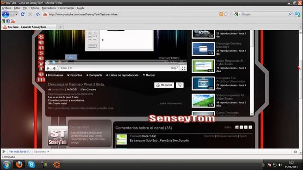Open the Información tab under video

54,75
